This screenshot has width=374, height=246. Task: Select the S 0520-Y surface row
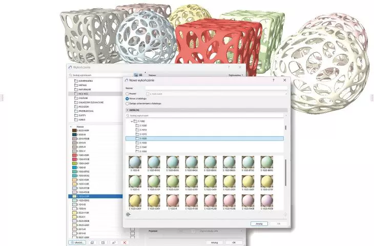click(x=95, y=217)
